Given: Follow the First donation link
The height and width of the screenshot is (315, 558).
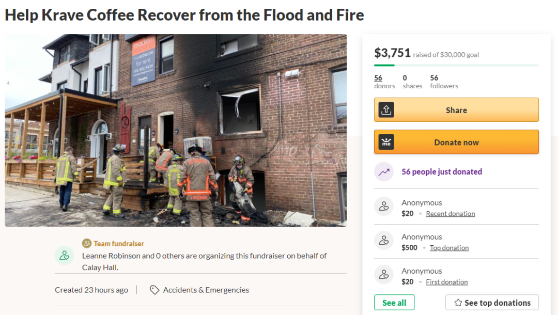Looking at the screenshot, I should click(446, 282).
